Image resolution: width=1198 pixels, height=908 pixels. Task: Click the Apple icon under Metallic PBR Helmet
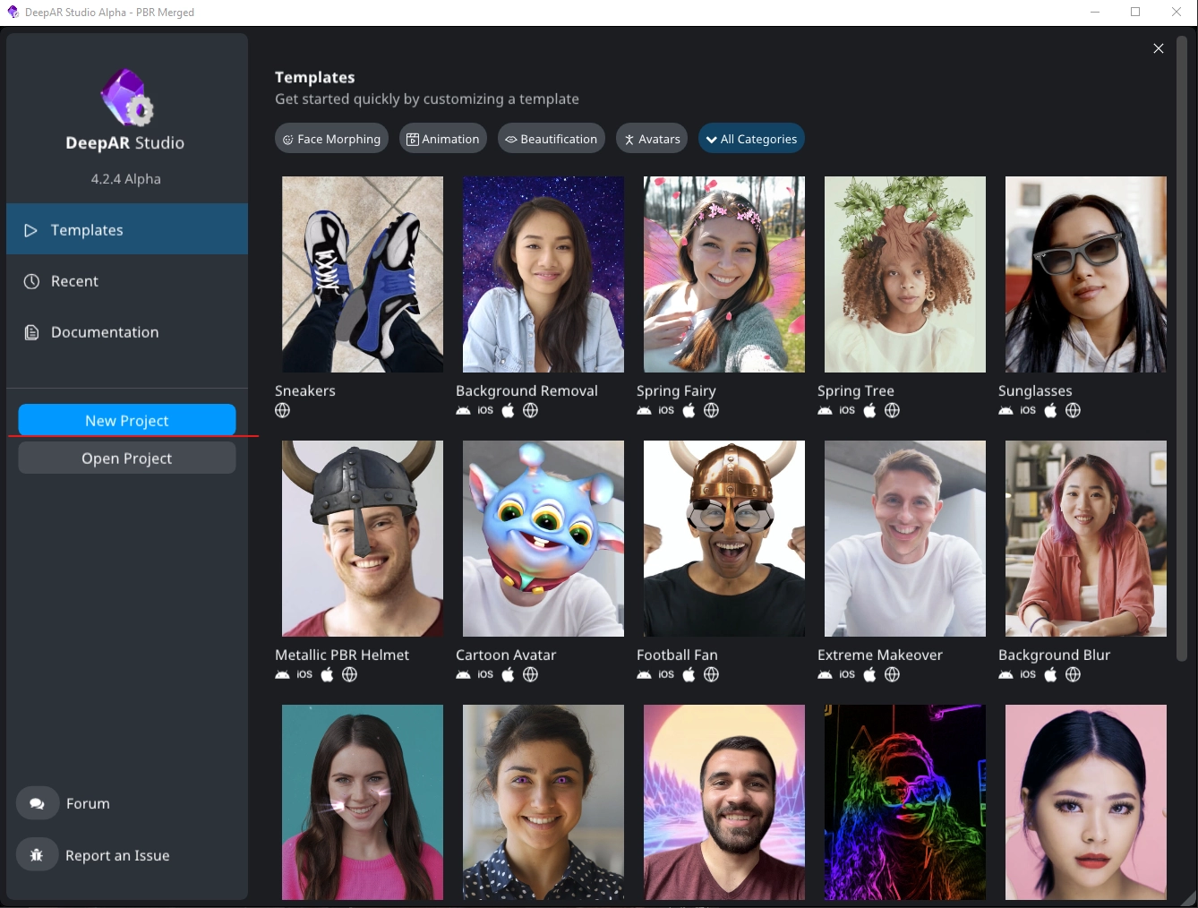327,674
